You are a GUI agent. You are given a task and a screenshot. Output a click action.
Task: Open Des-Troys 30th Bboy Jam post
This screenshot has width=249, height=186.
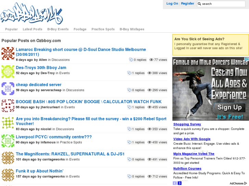click(x=41, y=68)
